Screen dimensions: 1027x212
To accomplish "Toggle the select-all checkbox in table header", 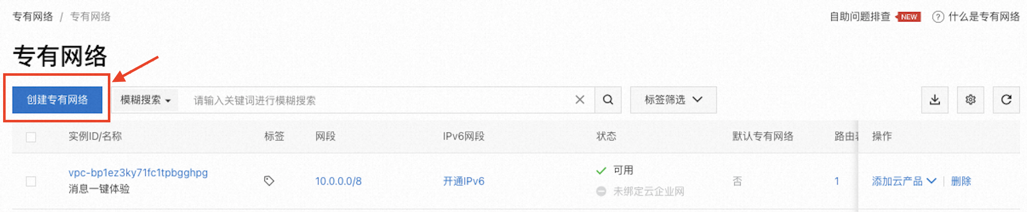I will (x=31, y=137).
